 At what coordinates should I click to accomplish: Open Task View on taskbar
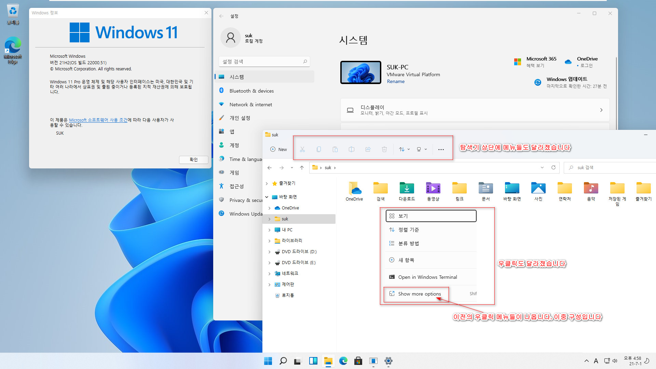298,361
